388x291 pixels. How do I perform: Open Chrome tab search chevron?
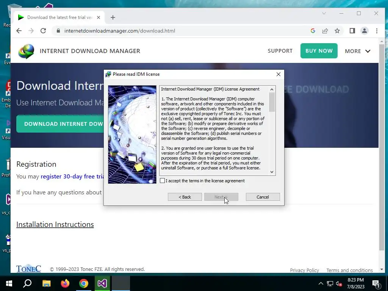coord(324,13)
